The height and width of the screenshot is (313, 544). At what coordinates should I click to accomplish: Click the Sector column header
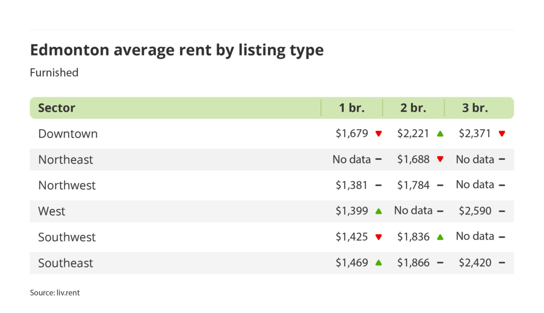57,108
